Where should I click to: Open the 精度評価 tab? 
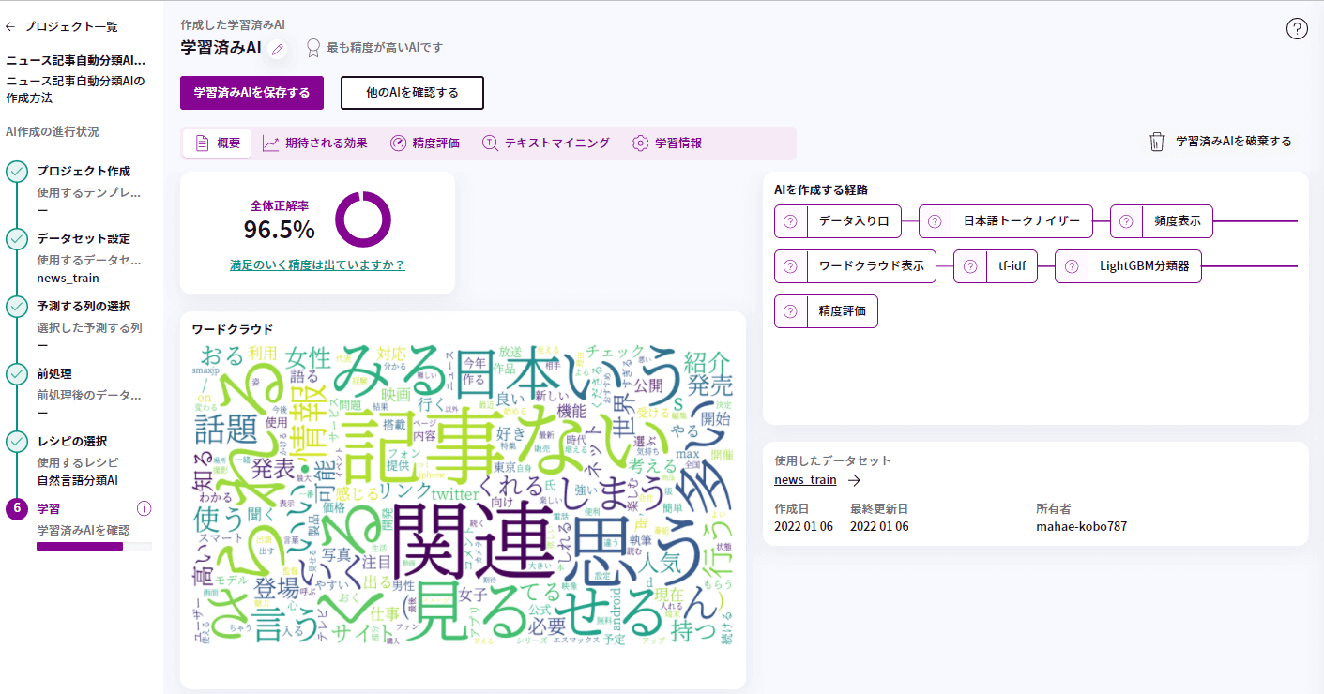tap(425, 143)
